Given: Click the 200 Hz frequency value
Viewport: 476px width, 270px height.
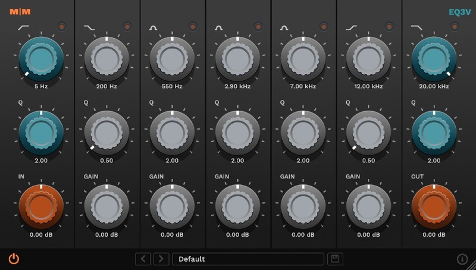Looking at the screenshot, I should click(x=107, y=86).
